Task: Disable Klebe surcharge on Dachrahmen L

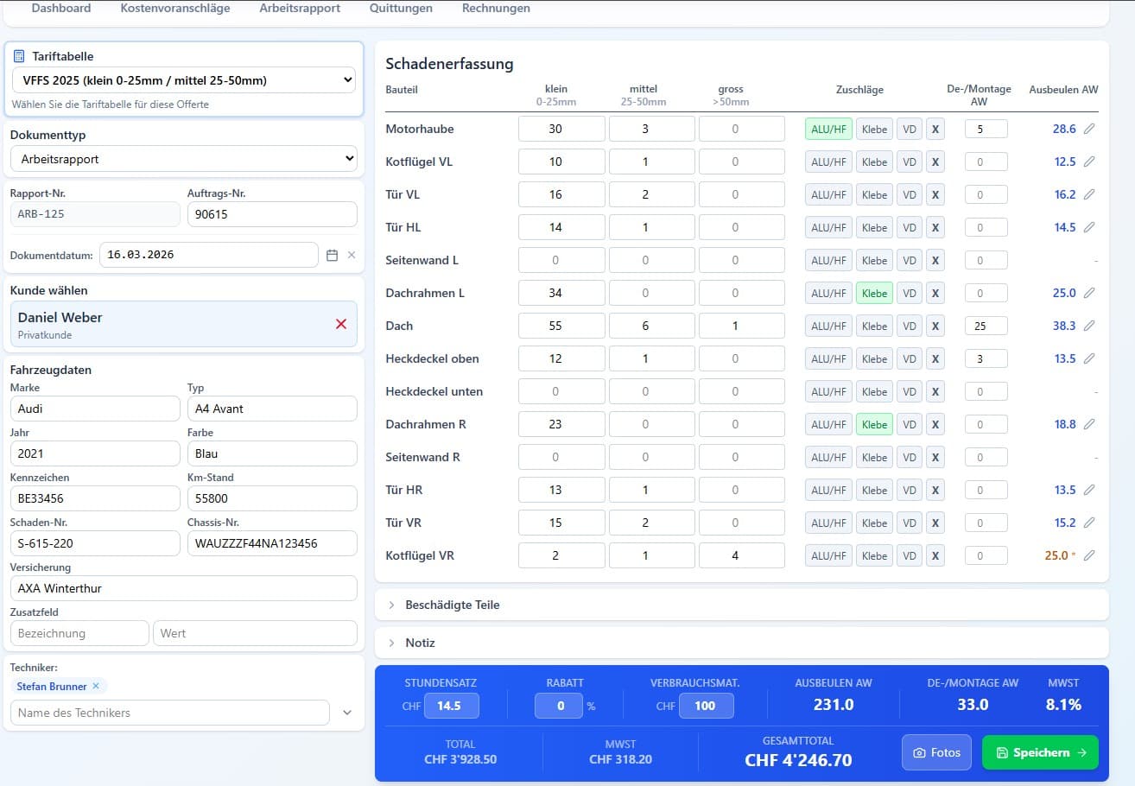Action: click(874, 293)
